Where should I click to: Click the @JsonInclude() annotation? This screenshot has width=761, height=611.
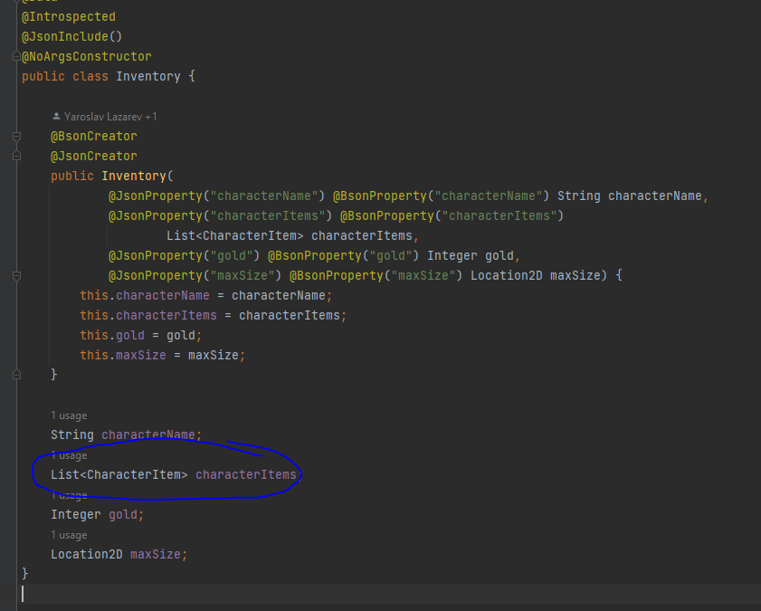pyautogui.click(x=71, y=37)
